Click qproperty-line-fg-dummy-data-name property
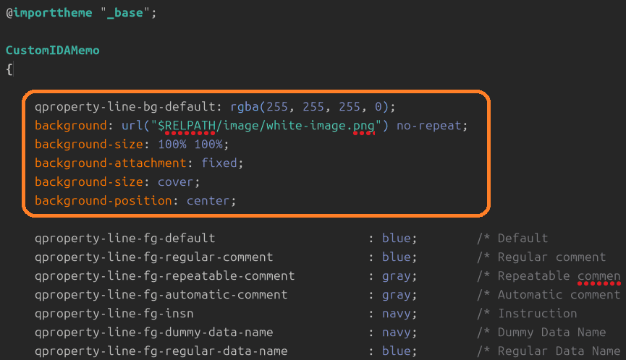The width and height of the screenshot is (626, 360). (153, 332)
